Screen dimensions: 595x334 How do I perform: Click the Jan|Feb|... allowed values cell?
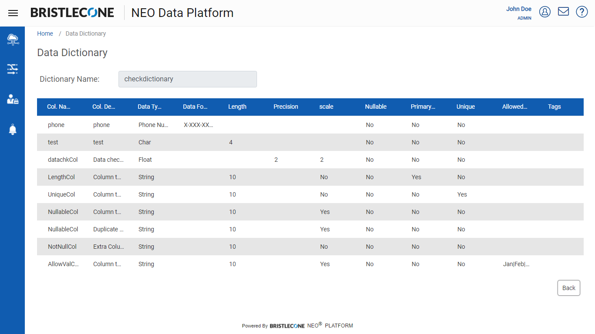tap(516, 264)
